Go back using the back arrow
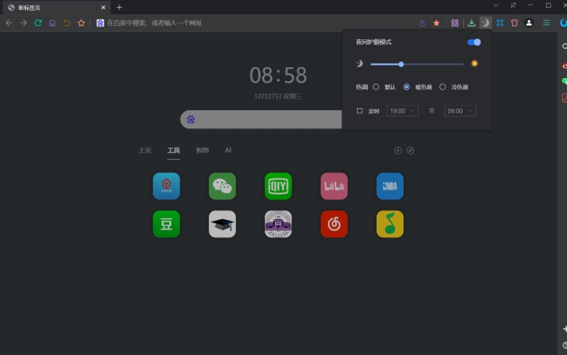The height and width of the screenshot is (355, 567). coord(9,23)
